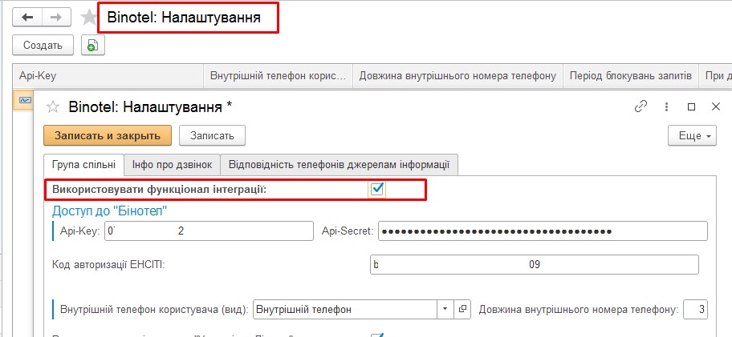732x337 pixels.
Task: Click the open-item icon beside Внутрішній телефон field
Action: click(462, 309)
